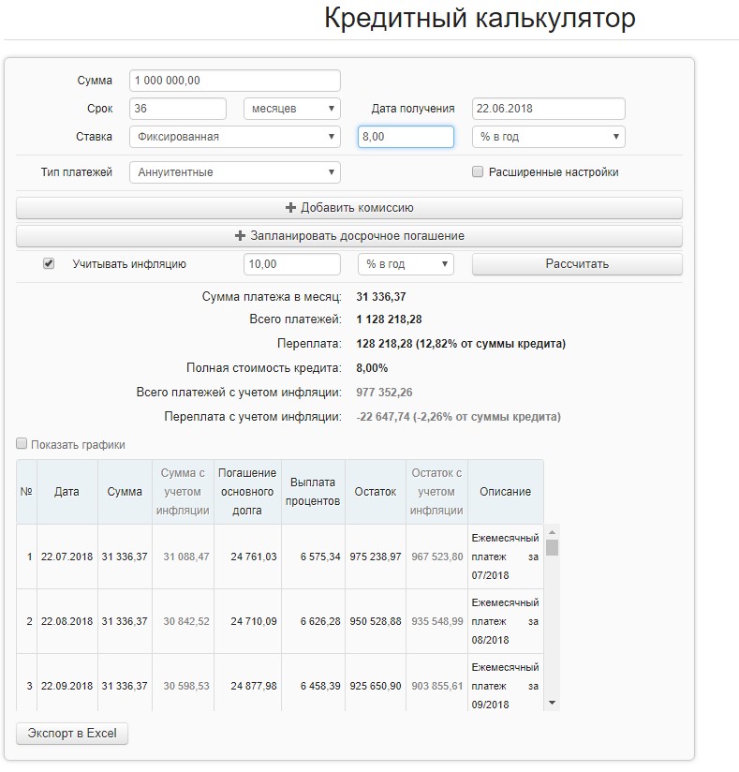Click the cell 903 855,61
Screen dimensions: 739x772
point(437,686)
